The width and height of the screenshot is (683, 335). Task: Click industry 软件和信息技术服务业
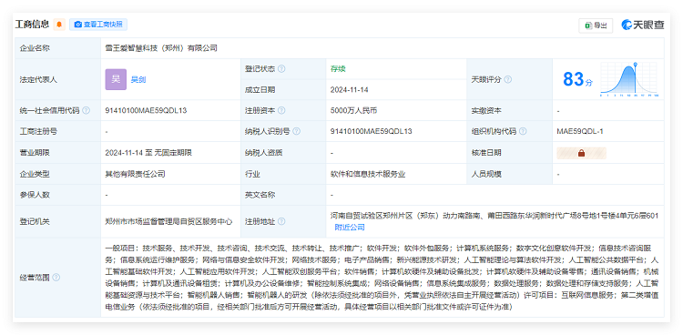point(368,174)
